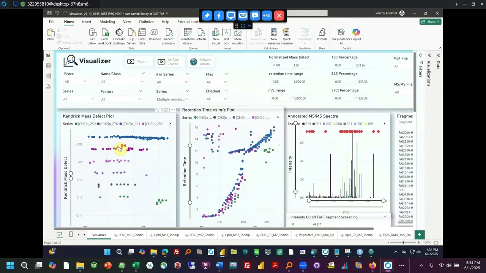This screenshot has height=273, width=486.
Task: Open the File menu
Action: pos(51,22)
